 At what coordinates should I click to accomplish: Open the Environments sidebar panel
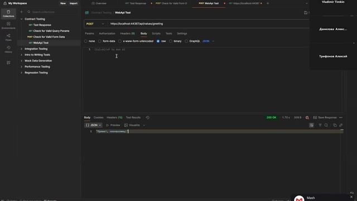click(8, 26)
